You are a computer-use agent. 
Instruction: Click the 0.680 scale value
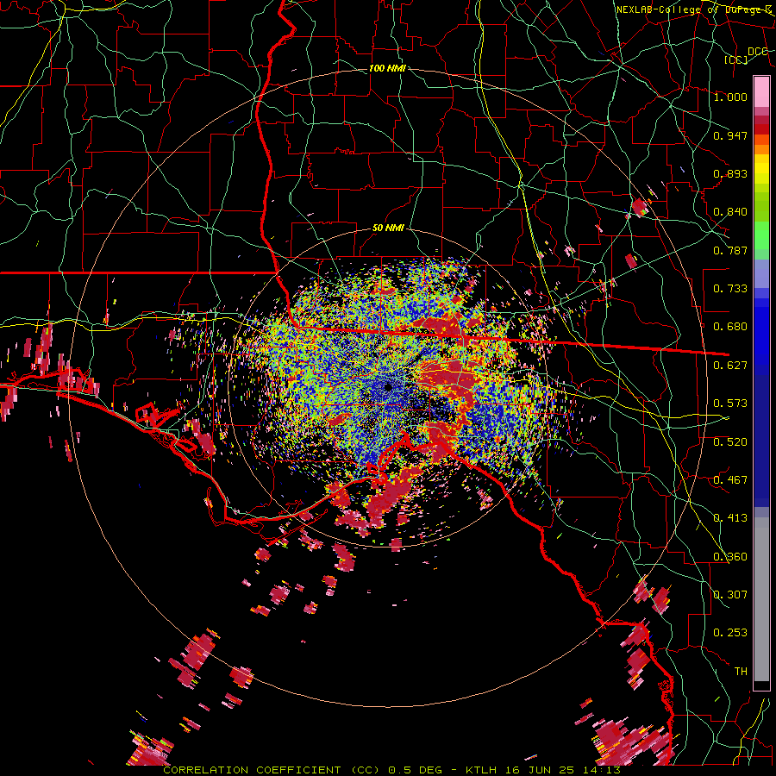point(730,326)
